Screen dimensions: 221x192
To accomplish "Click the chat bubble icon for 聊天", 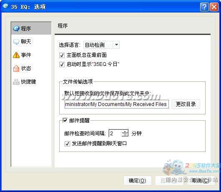I will pyautogui.click(x=16, y=42).
